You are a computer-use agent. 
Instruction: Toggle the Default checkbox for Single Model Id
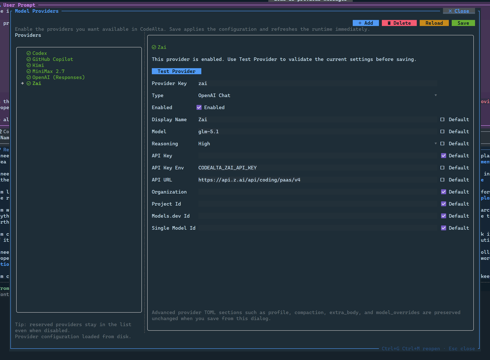tap(443, 228)
